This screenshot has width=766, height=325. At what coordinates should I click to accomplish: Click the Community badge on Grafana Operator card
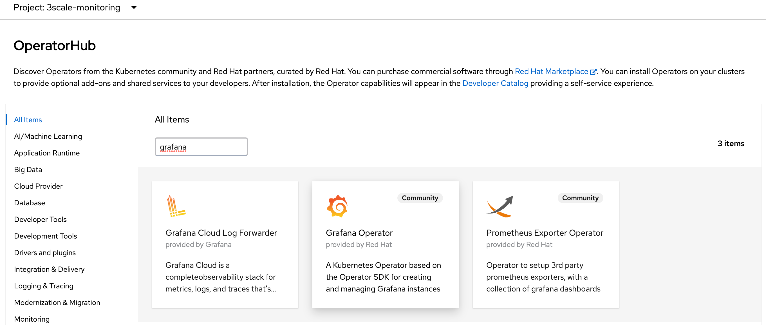tap(420, 198)
